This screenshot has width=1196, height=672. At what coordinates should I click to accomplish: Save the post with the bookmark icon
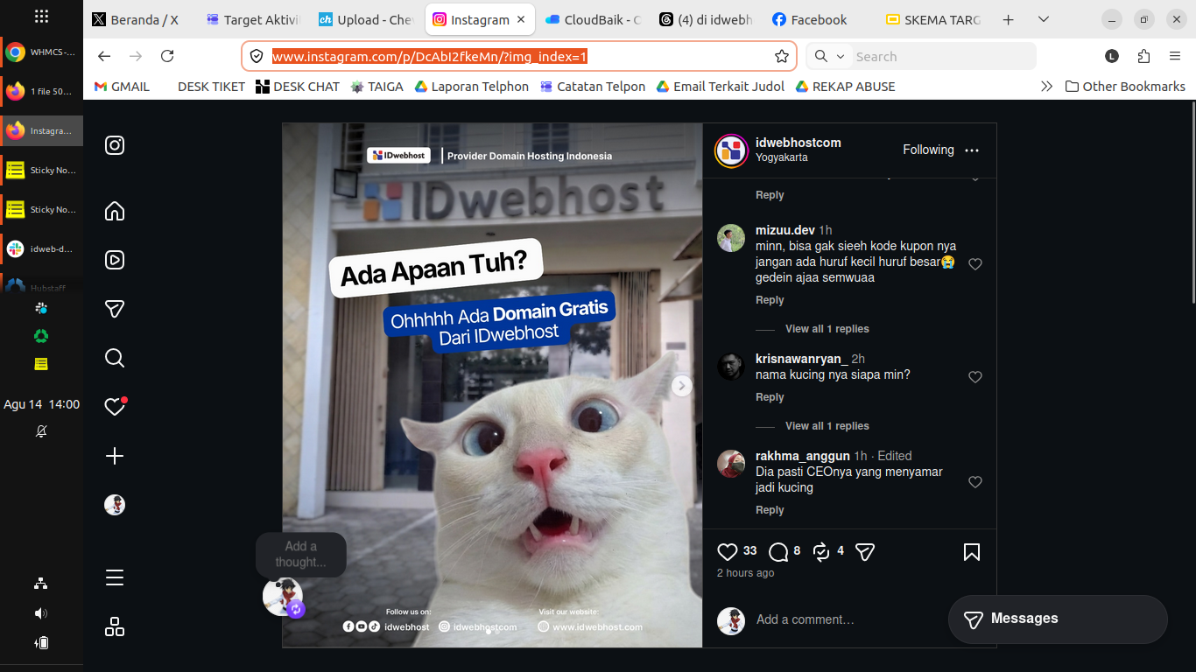coord(972,552)
